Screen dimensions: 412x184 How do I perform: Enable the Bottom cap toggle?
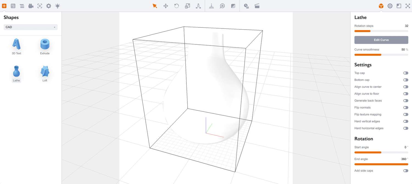point(406,80)
